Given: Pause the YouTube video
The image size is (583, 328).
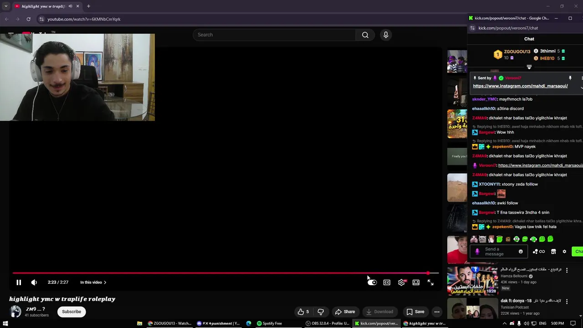Looking at the screenshot, I should 19,282.
